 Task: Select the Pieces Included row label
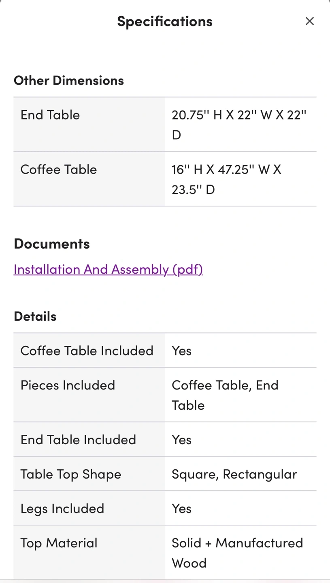(x=68, y=385)
